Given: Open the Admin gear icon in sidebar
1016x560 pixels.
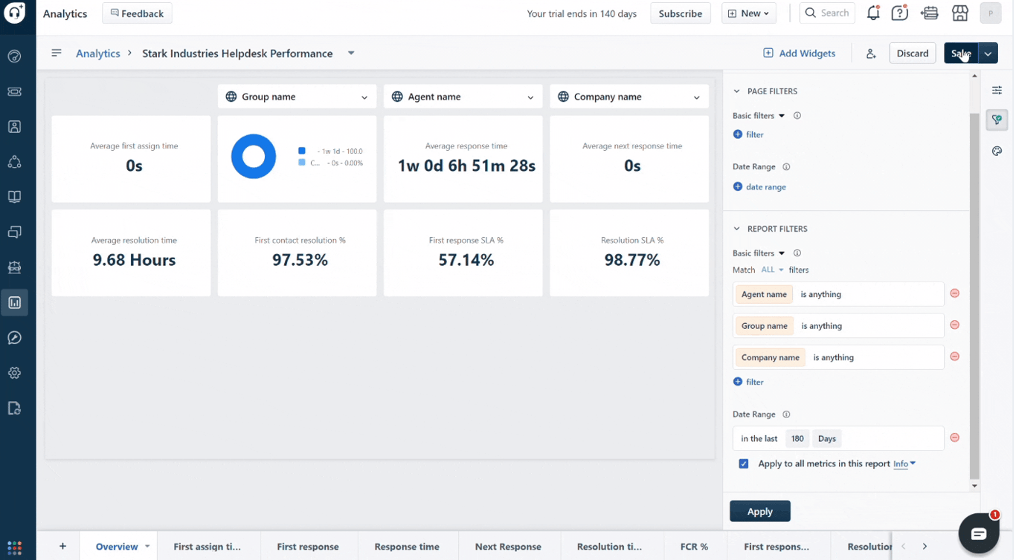Looking at the screenshot, I should (x=14, y=373).
